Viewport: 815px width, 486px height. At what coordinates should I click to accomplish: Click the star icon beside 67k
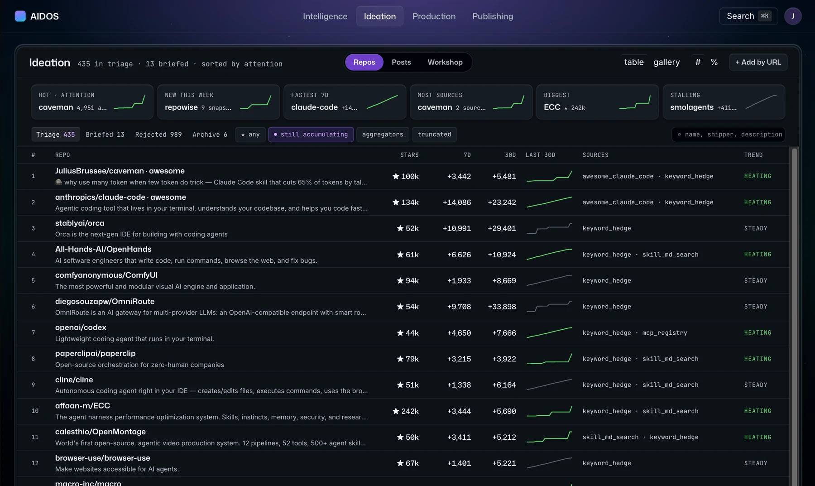[x=400, y=463]
